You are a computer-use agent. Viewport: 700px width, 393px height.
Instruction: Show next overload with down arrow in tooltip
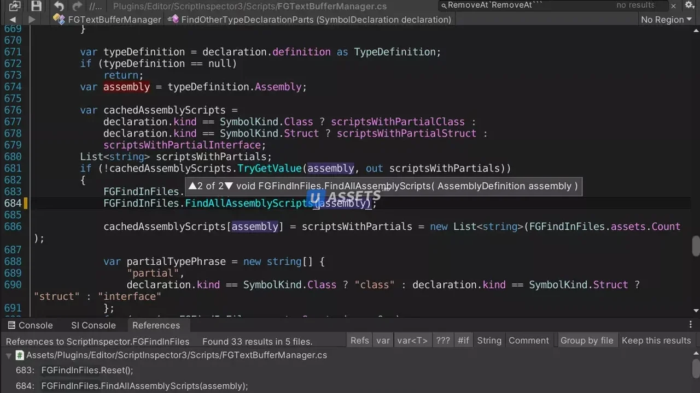click(229, 186)
